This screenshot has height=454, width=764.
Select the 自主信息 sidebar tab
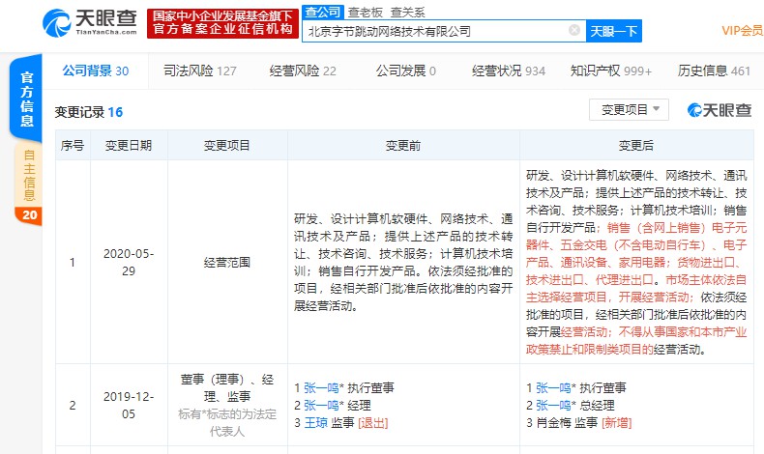29,175
